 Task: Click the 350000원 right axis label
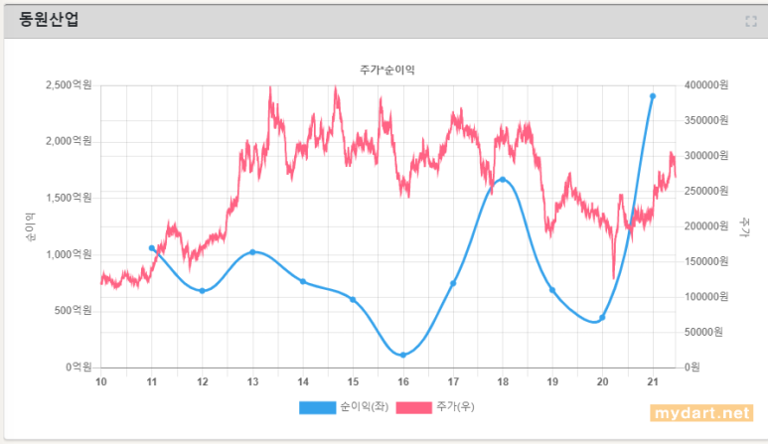(706, 120)
